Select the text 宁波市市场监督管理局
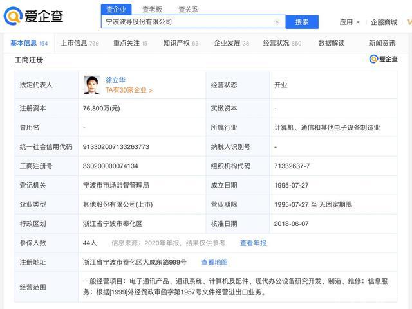Viewport: 412px width, 309px height. pyautogui.click(x=116, y=185)
